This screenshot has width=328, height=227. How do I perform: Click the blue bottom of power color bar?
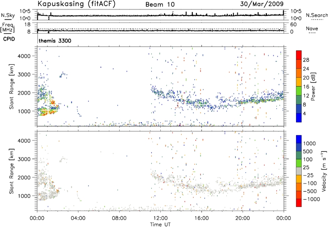(298, 118)
